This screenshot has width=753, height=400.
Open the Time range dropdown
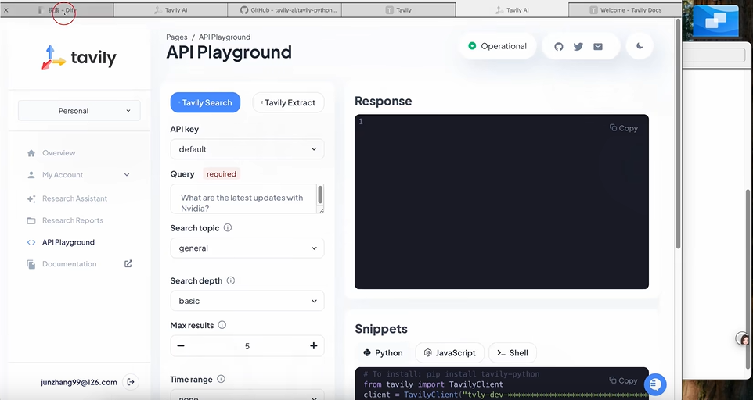247,395
